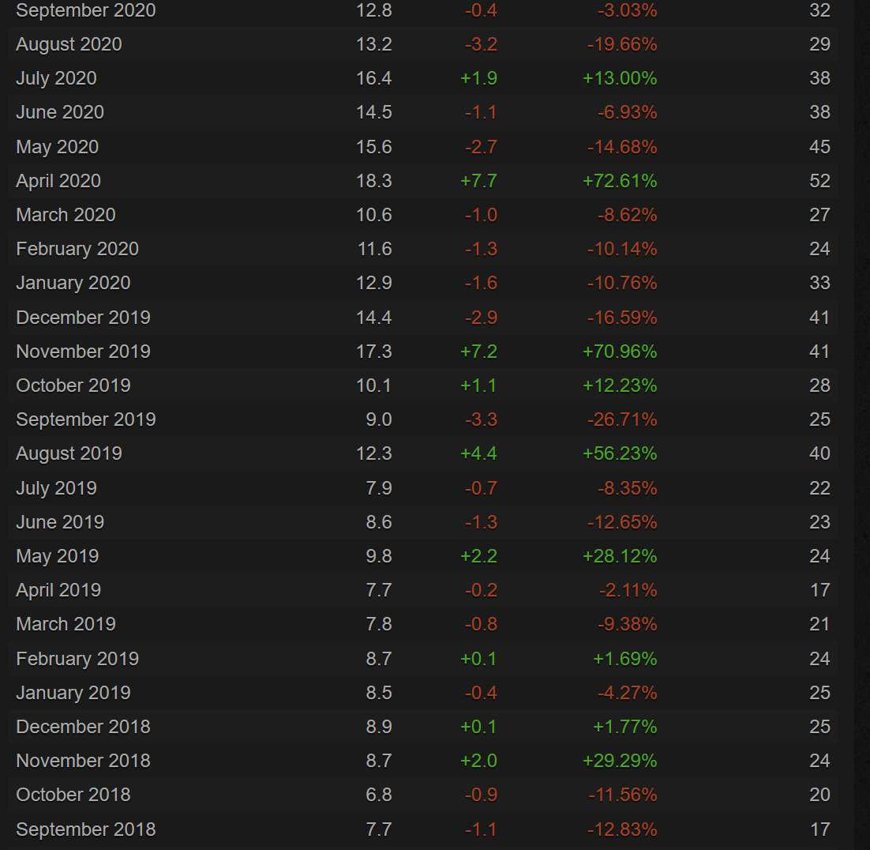Select the -19.66% percent change cell
The width and height of the screenshot is (870, 850).
pos(622,44)
